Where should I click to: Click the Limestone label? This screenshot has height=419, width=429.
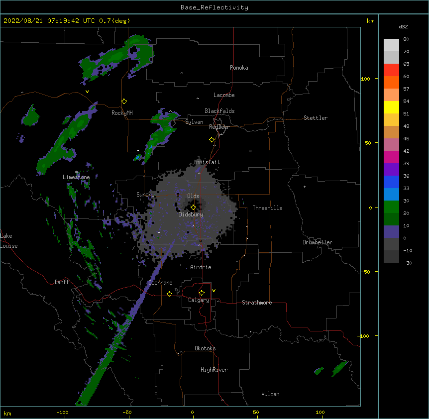click(x=76, y=177)
